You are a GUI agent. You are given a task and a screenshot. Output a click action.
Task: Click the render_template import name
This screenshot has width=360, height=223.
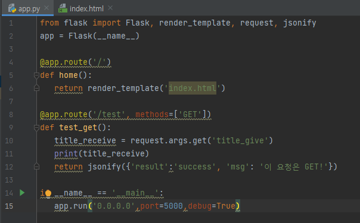195,23
